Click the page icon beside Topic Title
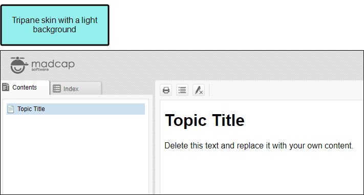364x195 pixels. tap(11, 109)
